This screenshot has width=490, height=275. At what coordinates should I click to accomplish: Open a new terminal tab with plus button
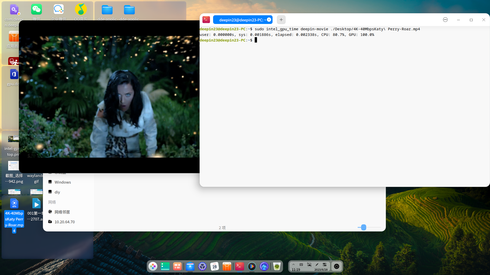281,20
